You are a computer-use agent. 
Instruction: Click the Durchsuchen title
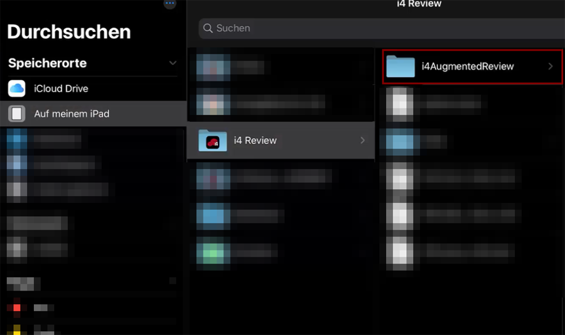(69, 32)
